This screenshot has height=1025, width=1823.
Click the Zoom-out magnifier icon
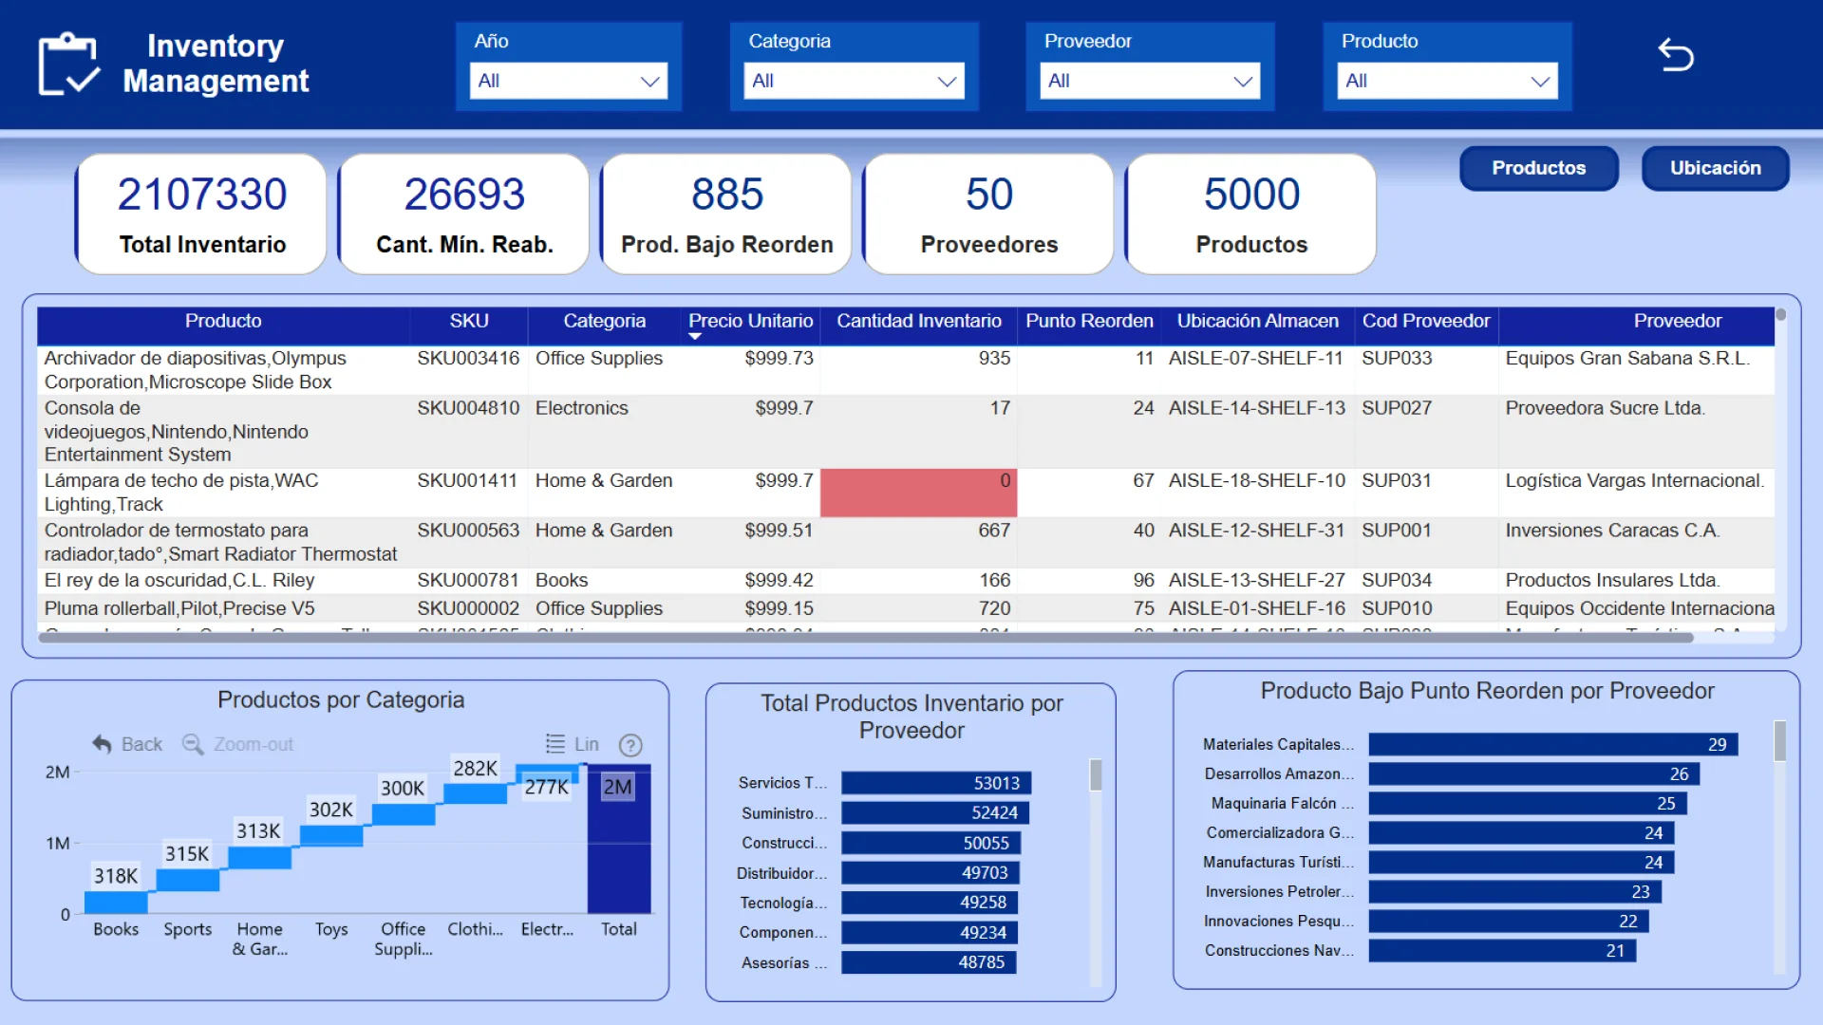pyautogui.click(x=193, y=745)
